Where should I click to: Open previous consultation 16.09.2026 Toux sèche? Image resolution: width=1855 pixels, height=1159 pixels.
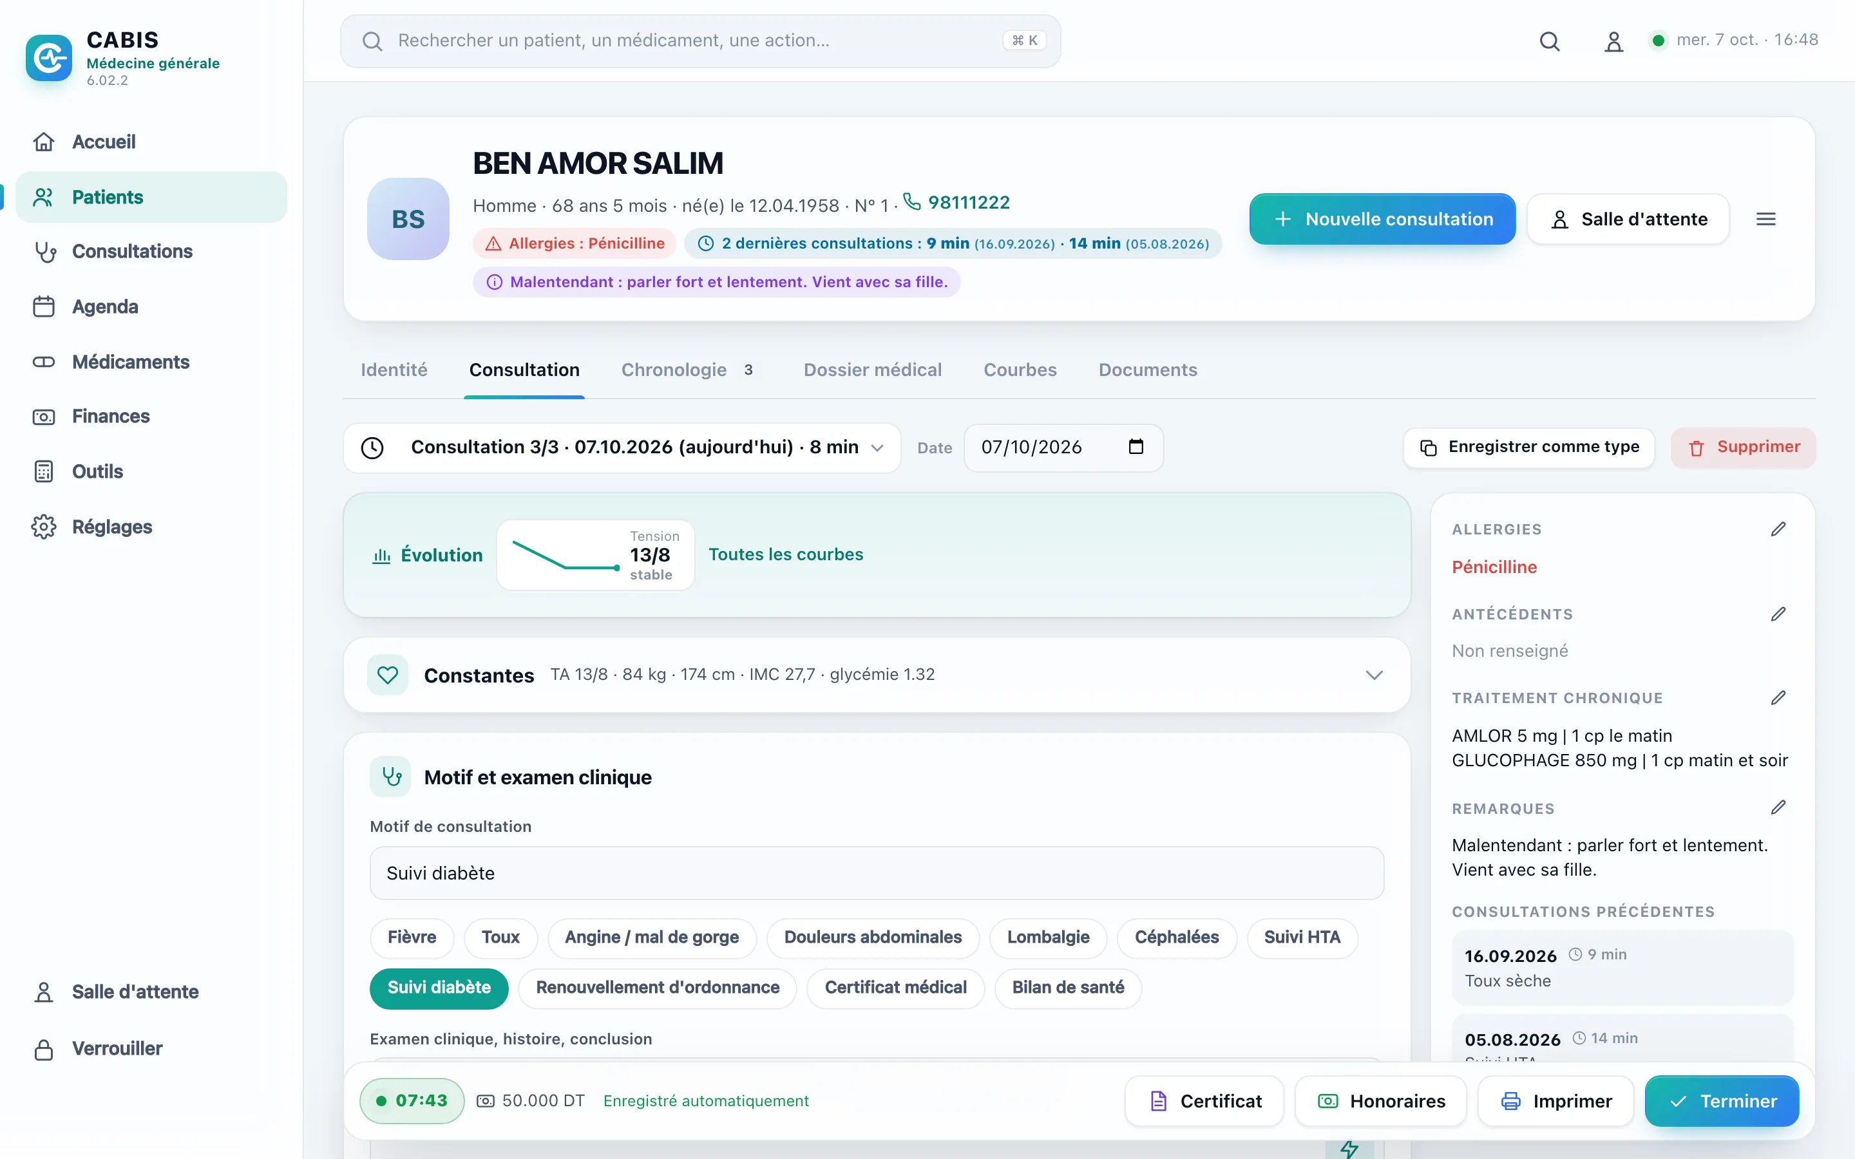point(1622,967)
